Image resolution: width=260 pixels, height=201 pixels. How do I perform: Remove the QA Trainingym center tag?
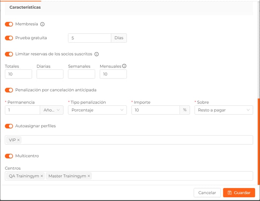[42, 176]
